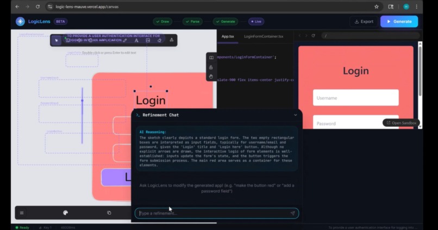The image size is (438, 230).
Task: Open the canvas hamburger menu
Action: (22, 213)
